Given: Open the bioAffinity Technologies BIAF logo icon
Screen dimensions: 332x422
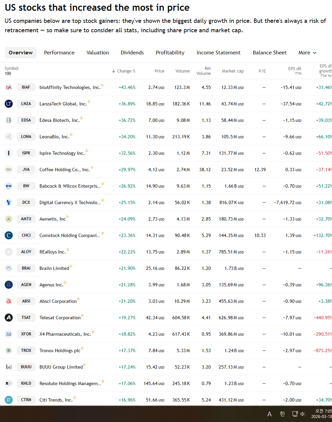Looking at the screenshot, I should 9,87.
